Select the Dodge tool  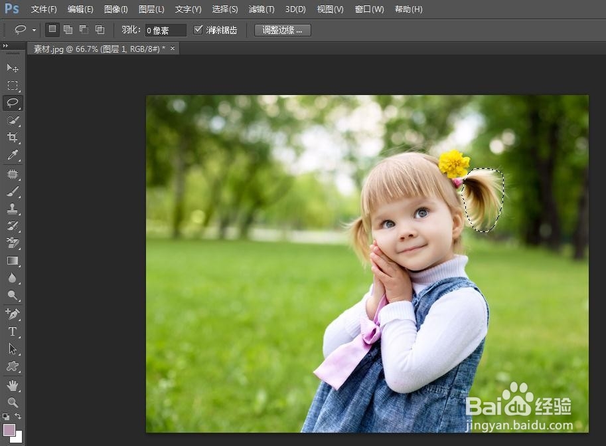tap(13, 295)
